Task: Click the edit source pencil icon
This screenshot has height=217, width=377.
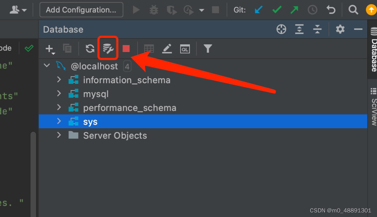Action: click(x=167, y=49)
